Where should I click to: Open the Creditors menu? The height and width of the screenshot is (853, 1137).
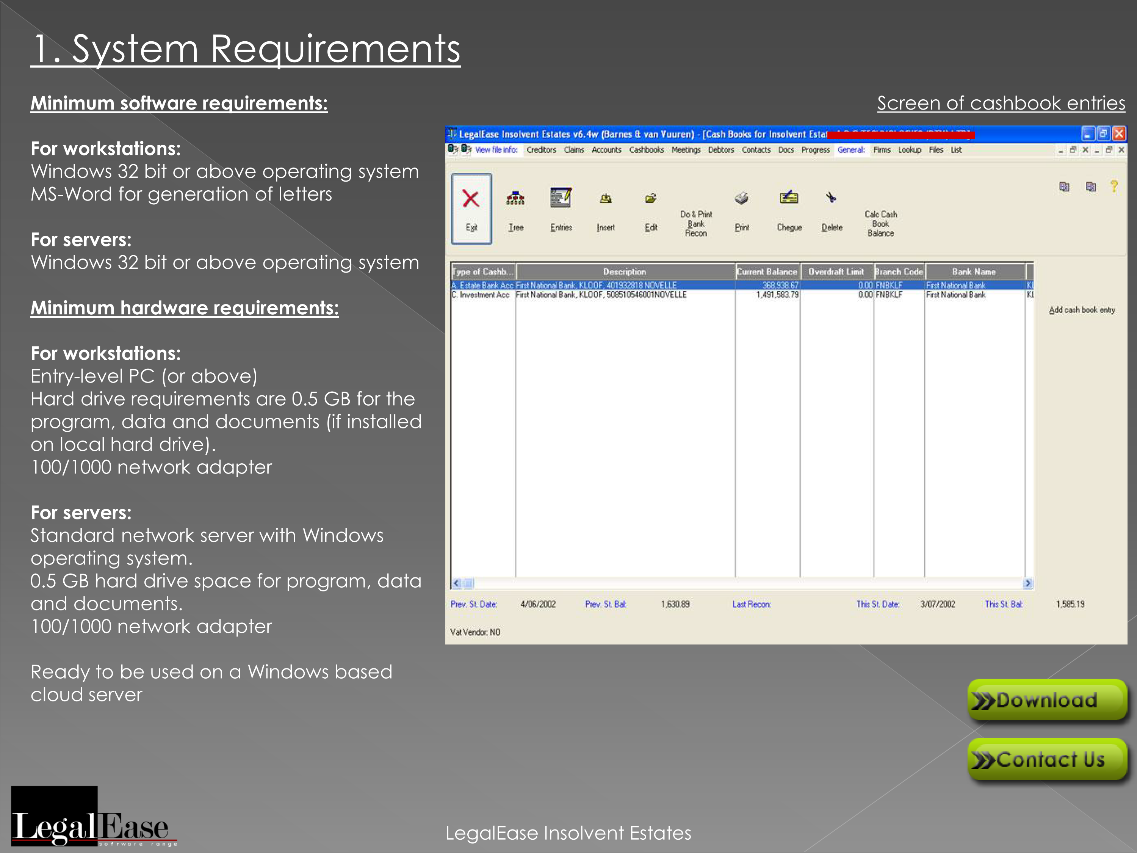point(541,150)
